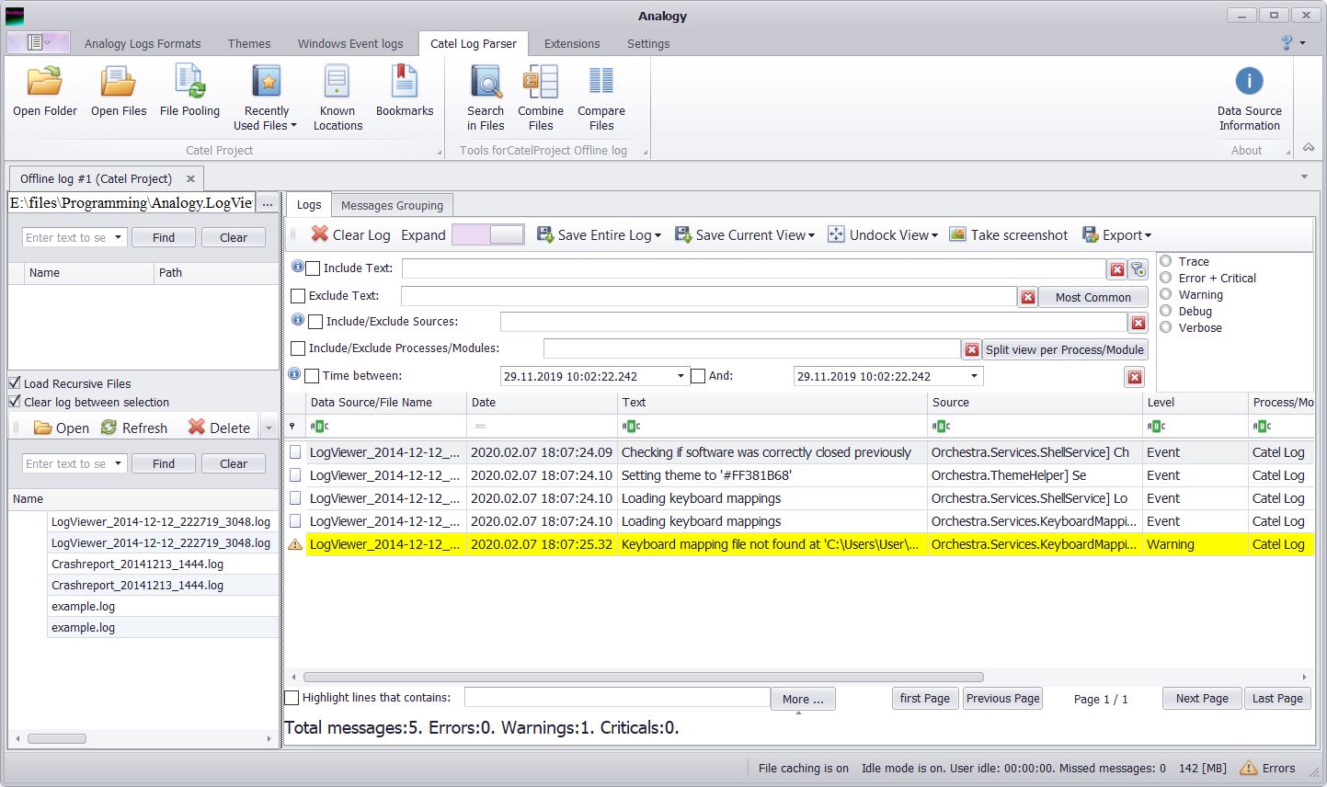Screen dimensions: 1327x787
Task: Refresh the file list
Action: coord(134,428)
